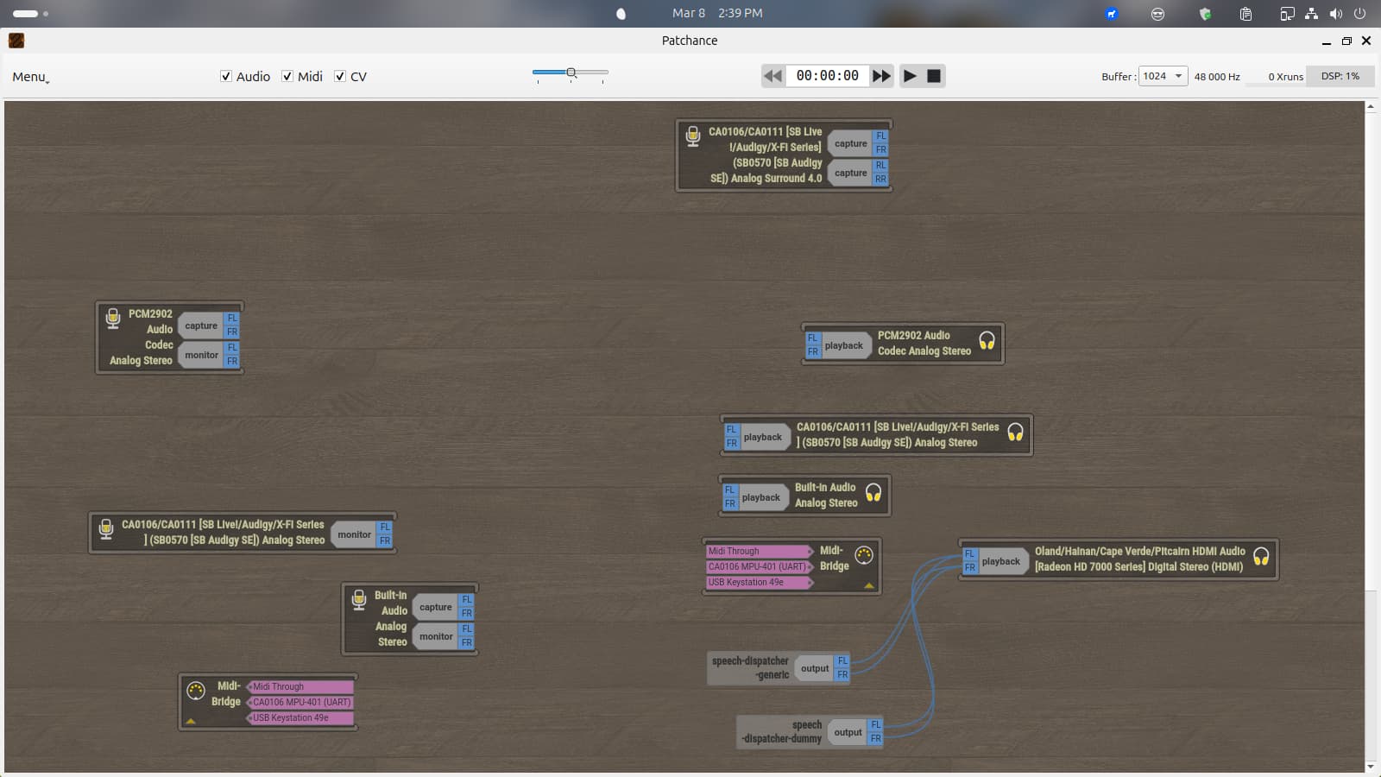Open the Buffer size dropdown
1381x777 pixels.
tap(1163, 76)
